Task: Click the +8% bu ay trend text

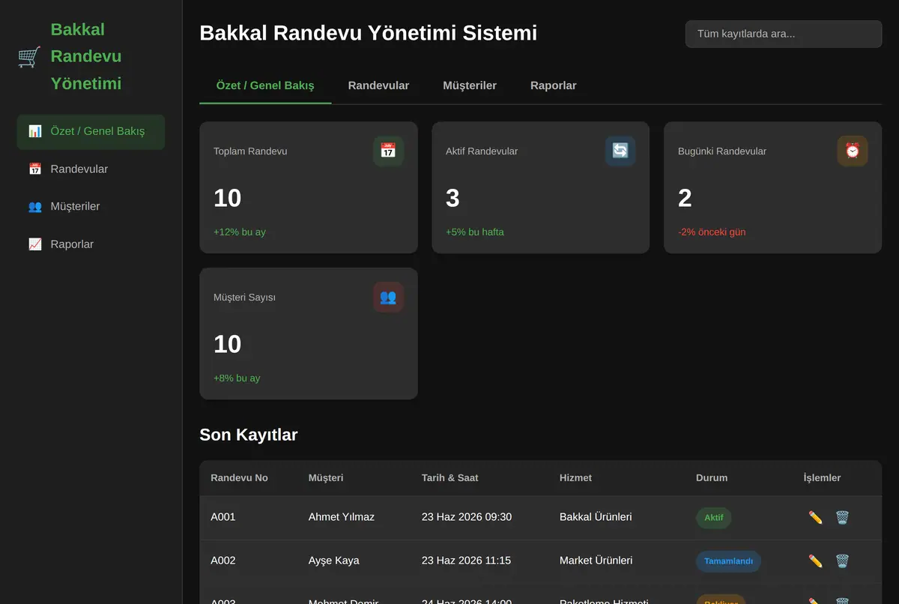Action: click(237, 378)
